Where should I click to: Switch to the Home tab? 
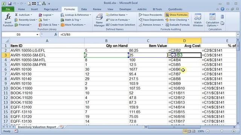(x=21, y=9)
